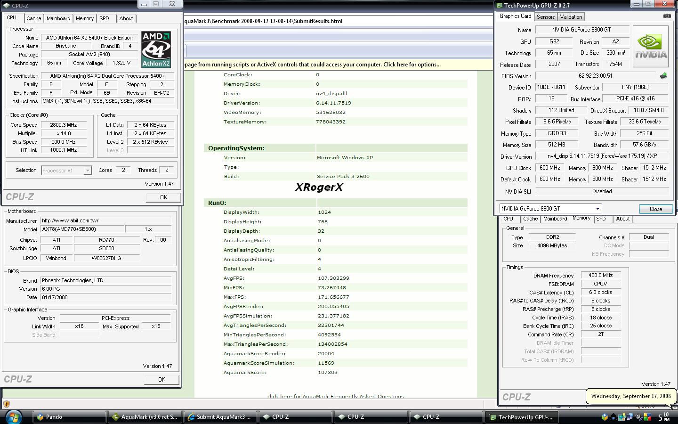Click the CPU Name field 'AMD Athlon 64 X2 5400+ Black Edition'
The image size is (678, 424).
pyautogui.click(x=89, y=38)
